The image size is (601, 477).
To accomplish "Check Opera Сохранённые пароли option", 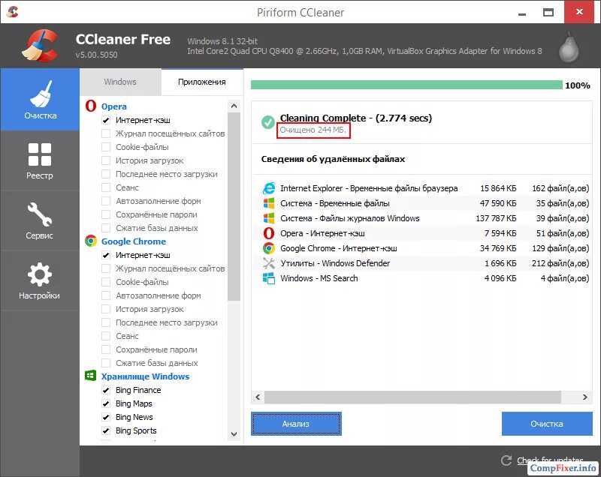I will tap(106, 214).
